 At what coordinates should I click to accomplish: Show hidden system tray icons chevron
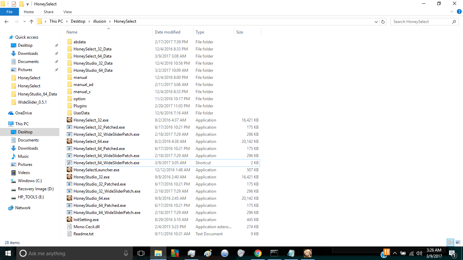[395, 253]
